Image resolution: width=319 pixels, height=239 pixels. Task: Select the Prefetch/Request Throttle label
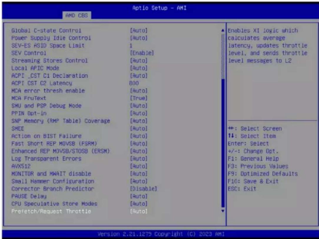[x=51, y=211]
